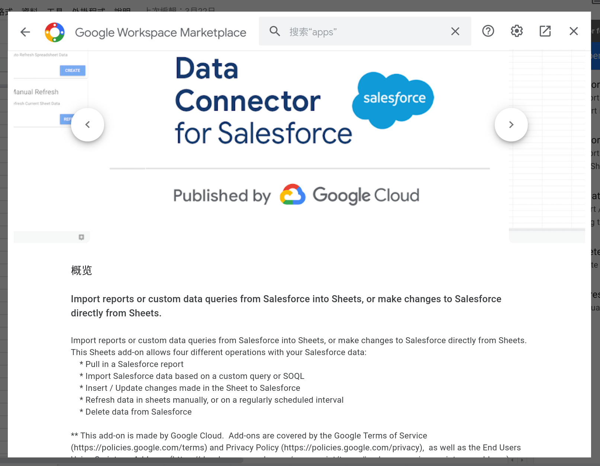Image resolution: width=600 pixels, height=466 pixels.
Task: Clear the apps search with the X
Action: tap(455, 31)
